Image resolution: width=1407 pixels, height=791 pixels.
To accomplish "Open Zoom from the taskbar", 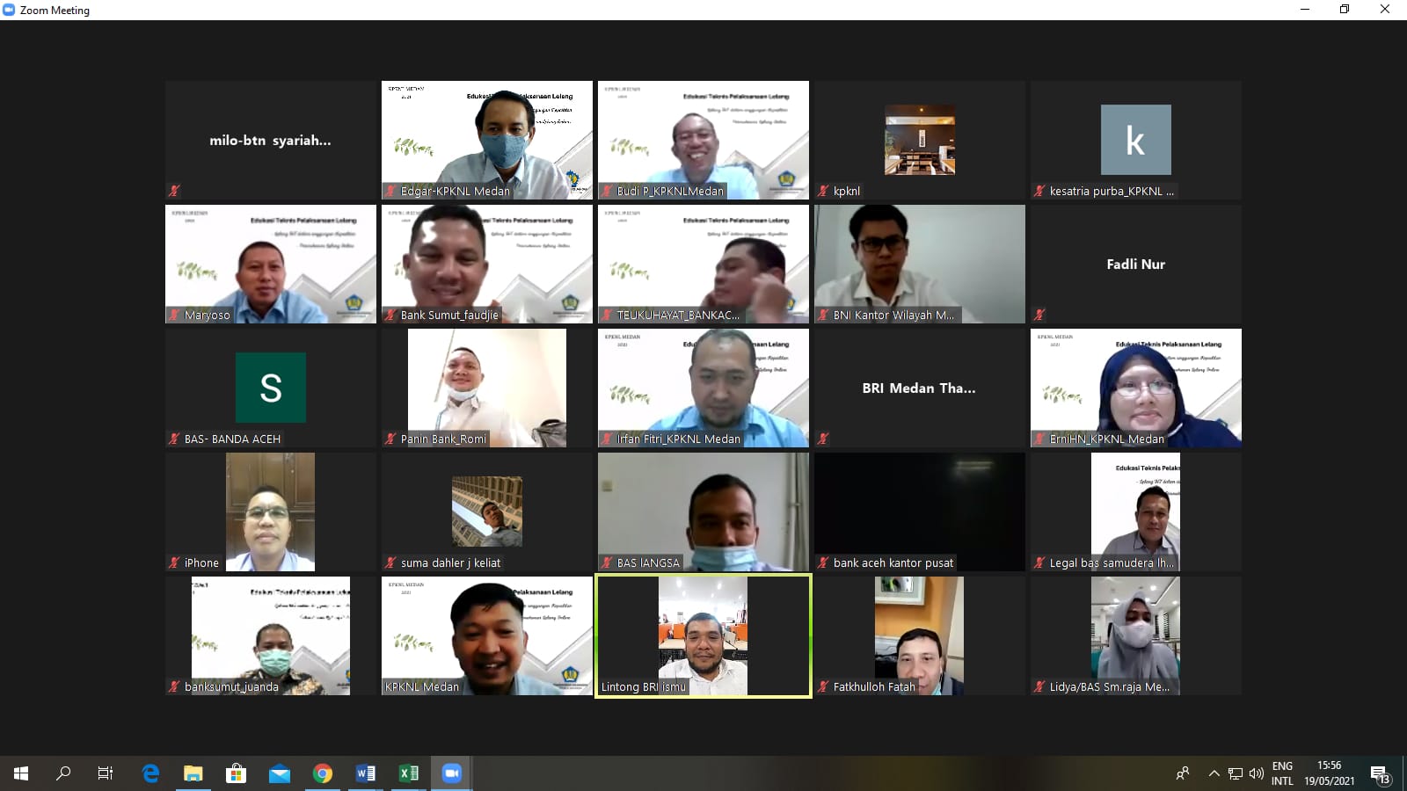I will click(x=452, y=773).
